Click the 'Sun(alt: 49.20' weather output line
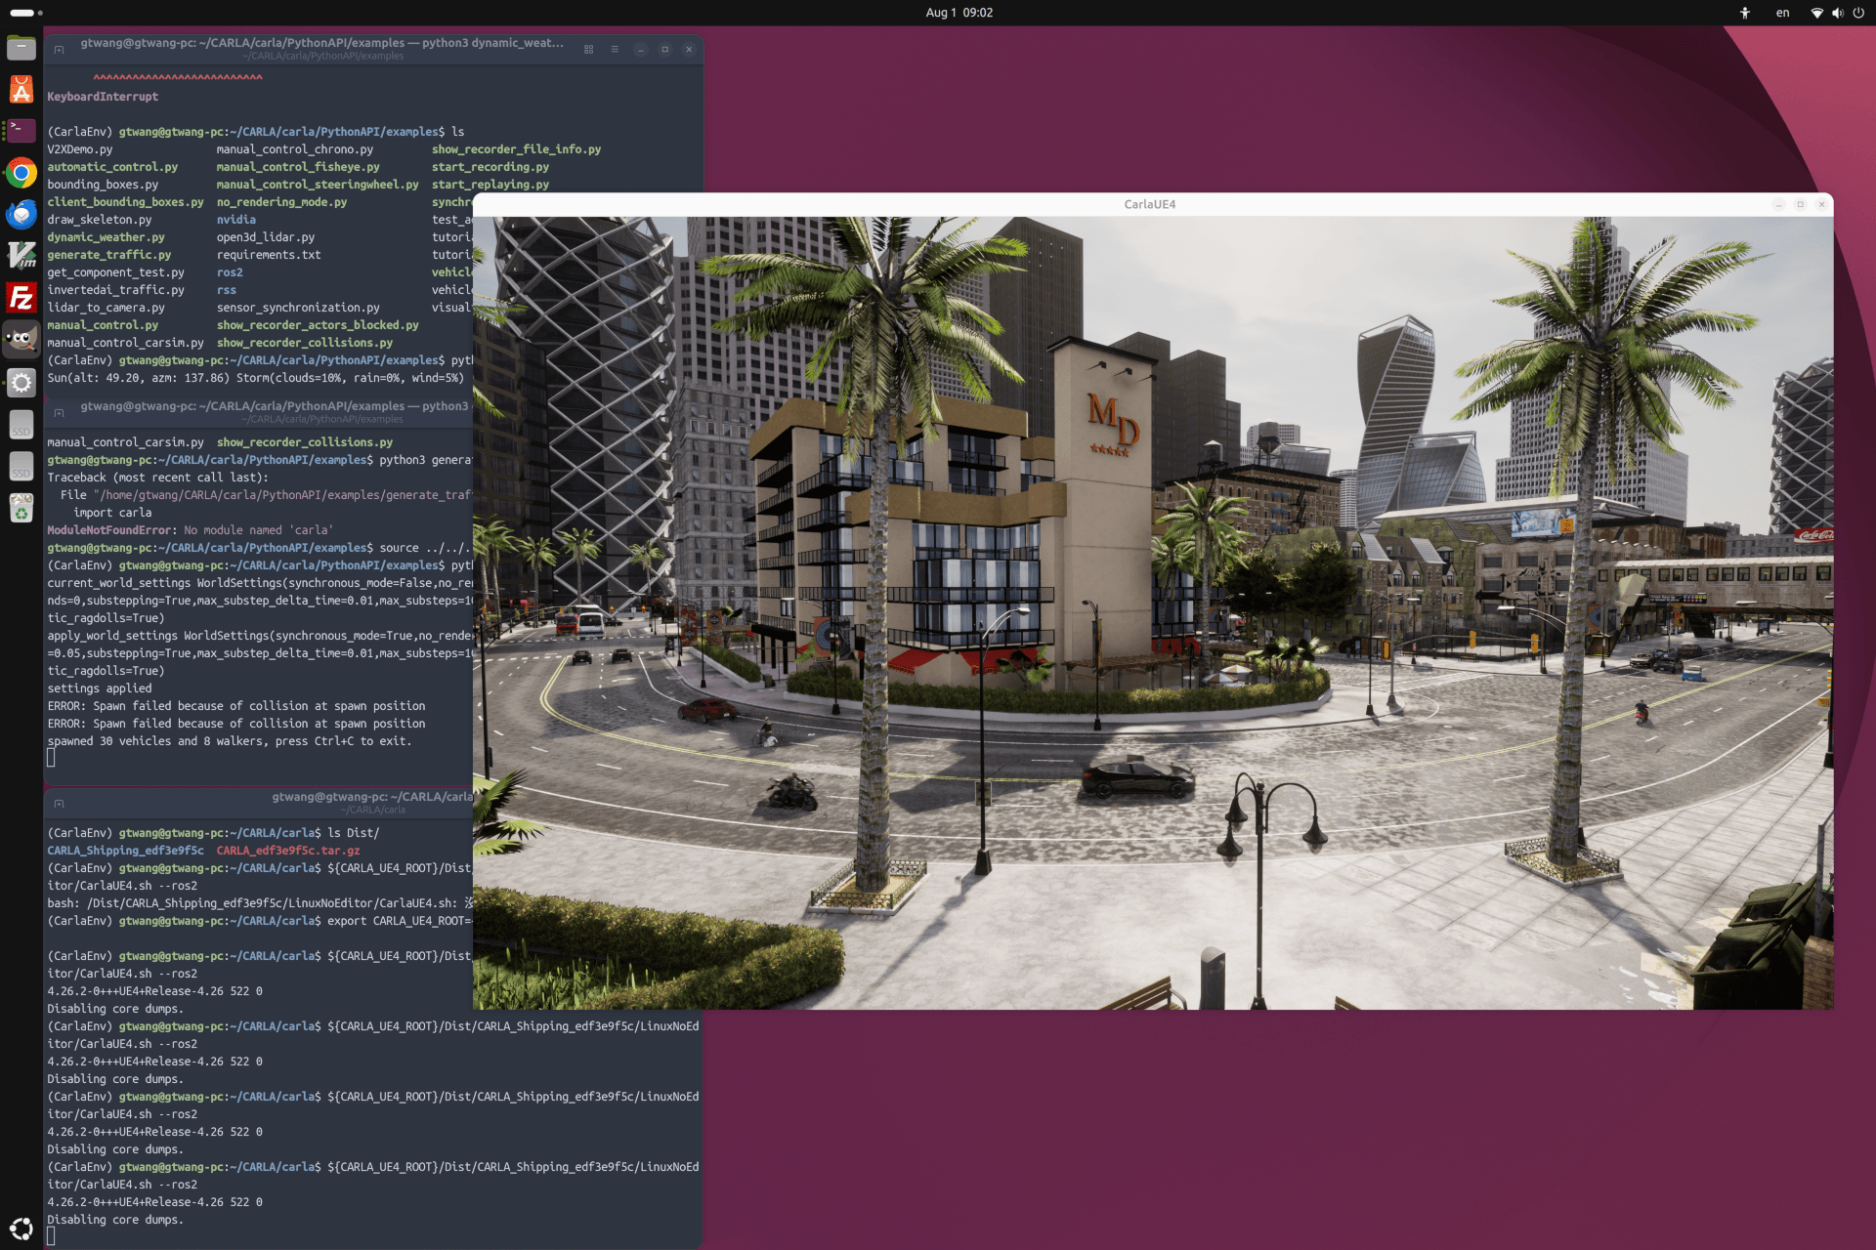This screenshot has width=1876, height=1250. click(256, 378)
